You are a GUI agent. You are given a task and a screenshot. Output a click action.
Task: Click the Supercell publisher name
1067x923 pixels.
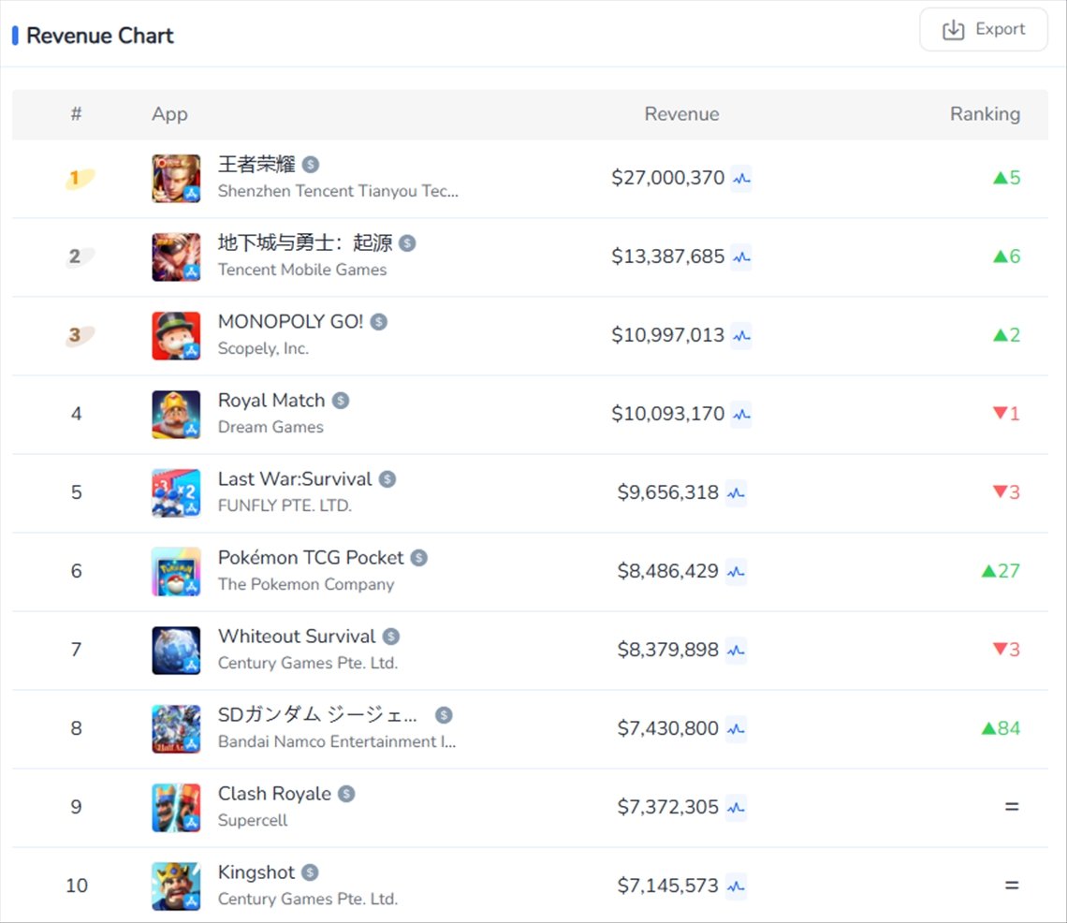point(253,820)
